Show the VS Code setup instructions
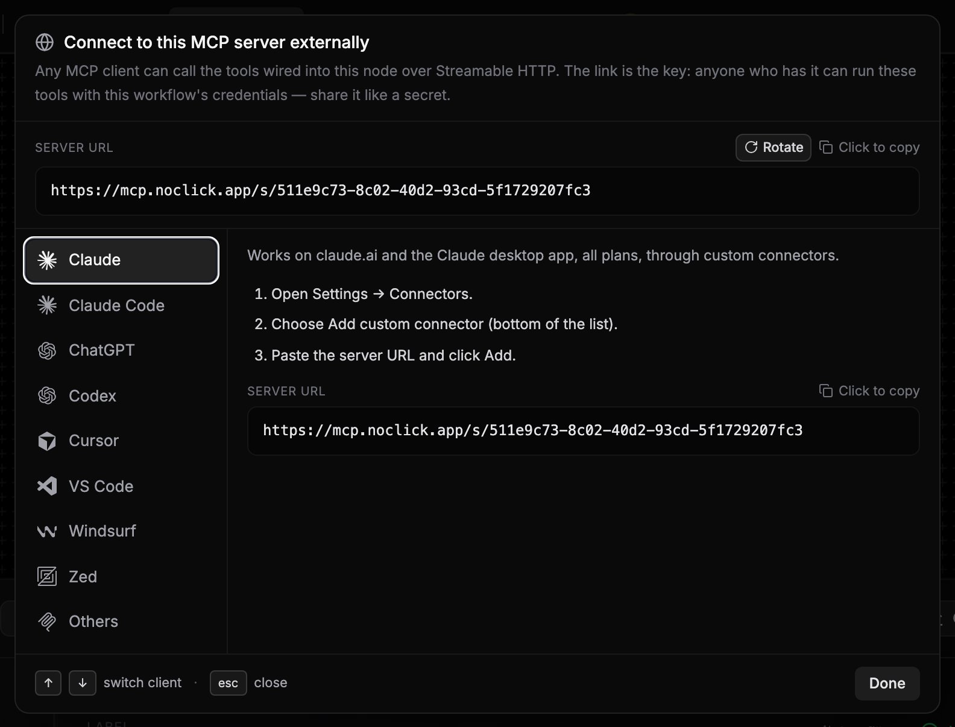 (x=121, y=486)
